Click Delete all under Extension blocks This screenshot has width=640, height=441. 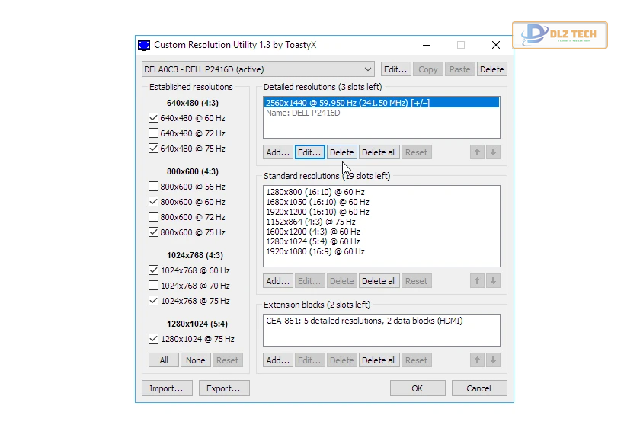tap(379, 360)
